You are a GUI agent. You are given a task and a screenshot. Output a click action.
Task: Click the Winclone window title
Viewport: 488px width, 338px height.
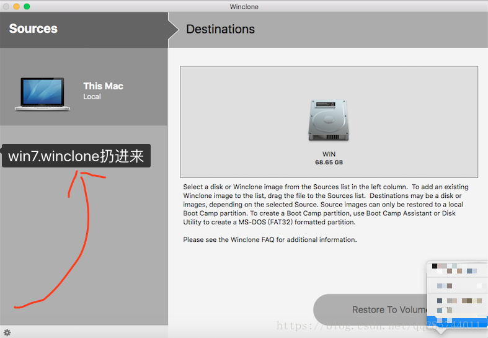coord(244,7)
